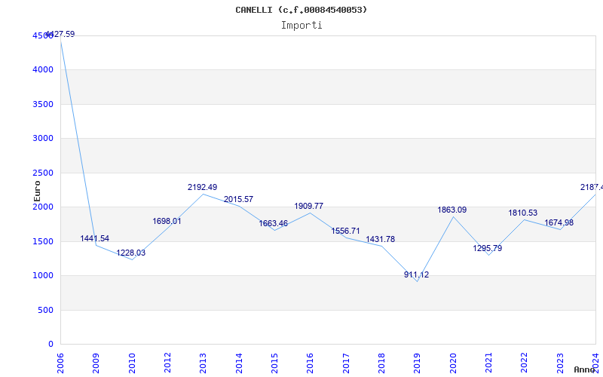
Task: Select the 1810.53 data label
Action: 523,213
